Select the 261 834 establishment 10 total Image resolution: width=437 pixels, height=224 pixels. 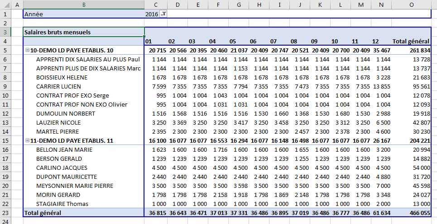[420, 50]
